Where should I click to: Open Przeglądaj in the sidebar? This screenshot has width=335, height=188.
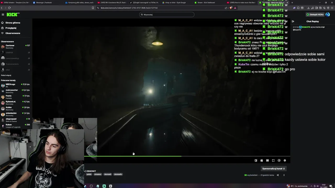tap(11, 28)
